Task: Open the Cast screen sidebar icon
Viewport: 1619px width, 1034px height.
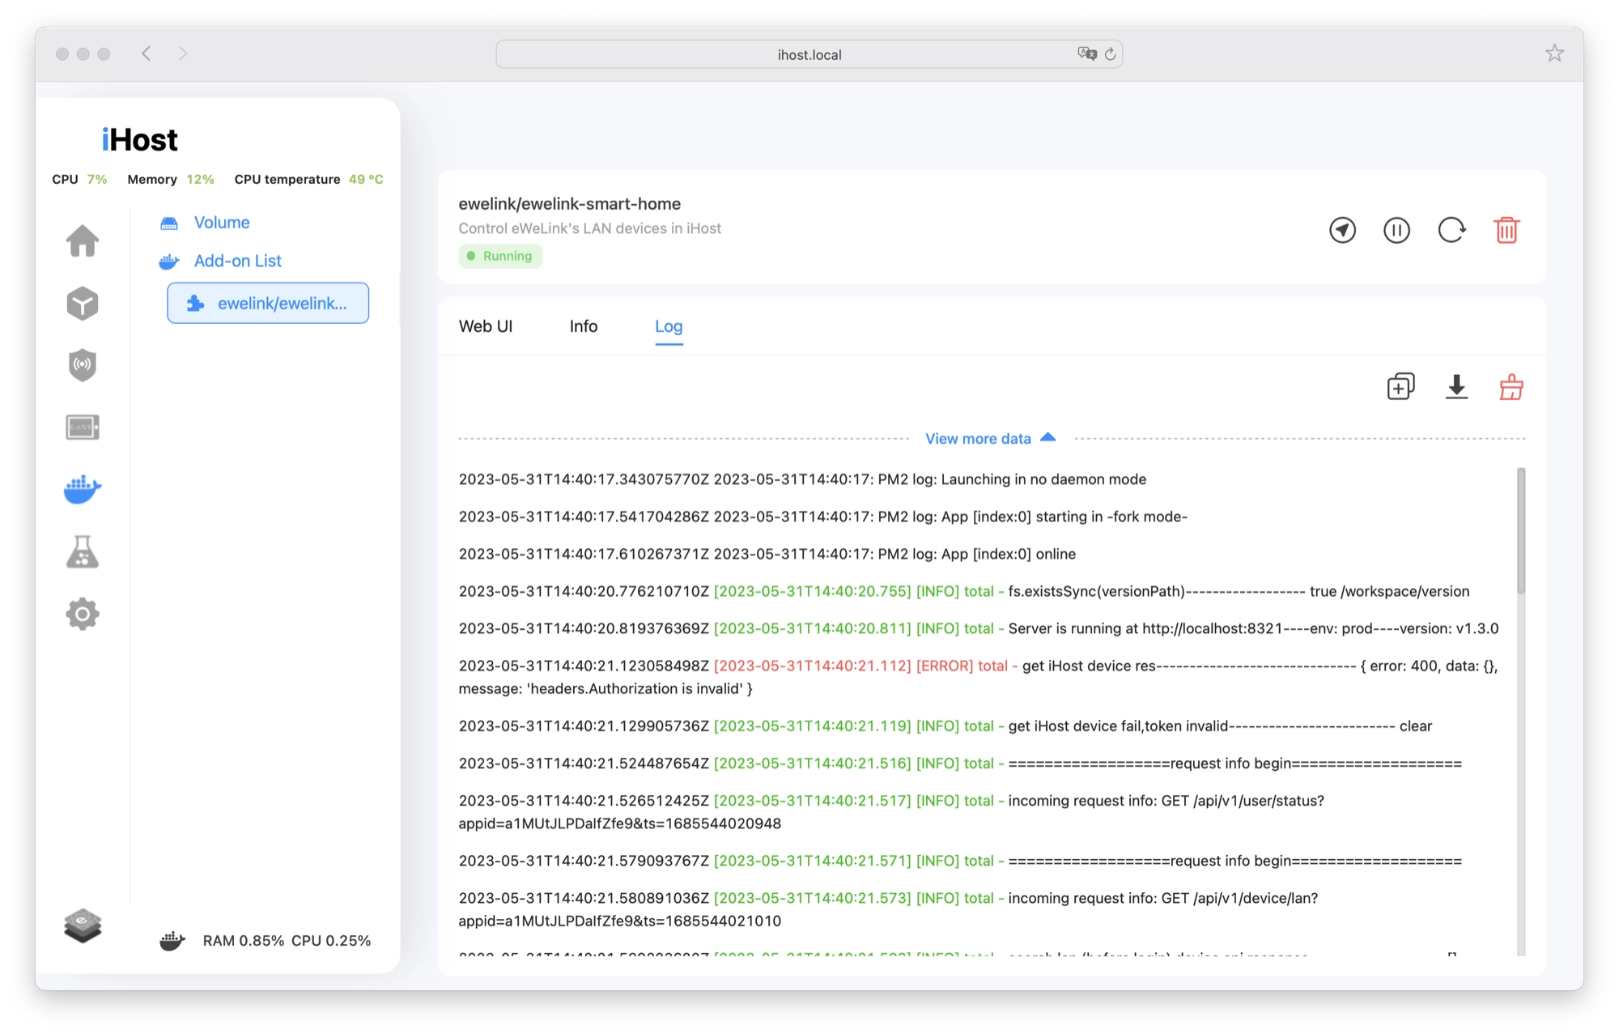Action: (x=83, y=427)
